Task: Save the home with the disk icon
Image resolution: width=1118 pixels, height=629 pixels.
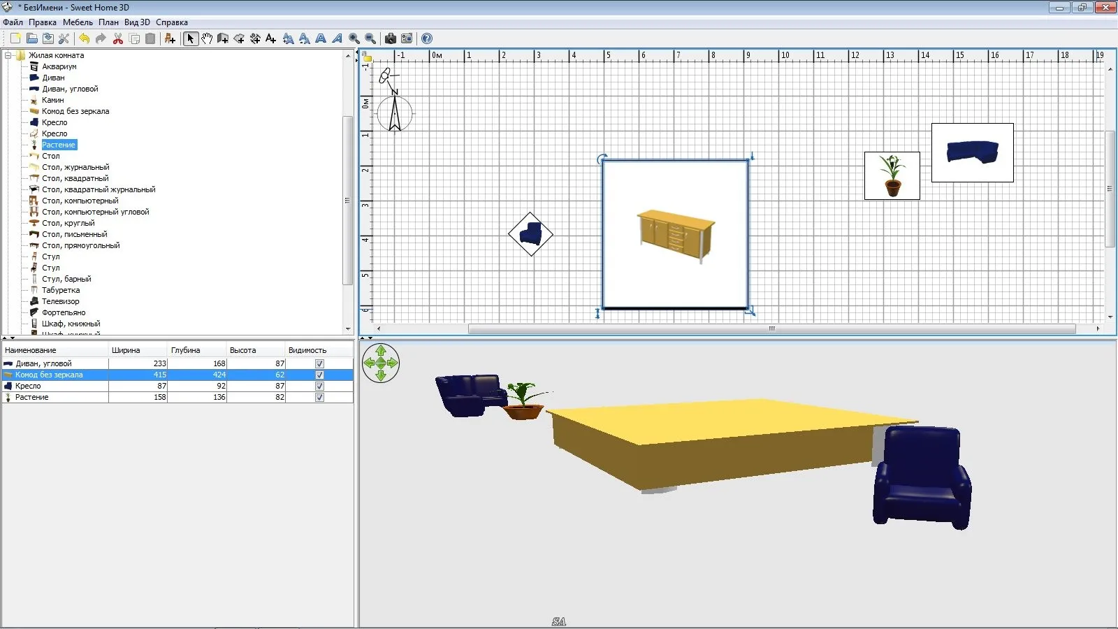Action: point(48,38)
